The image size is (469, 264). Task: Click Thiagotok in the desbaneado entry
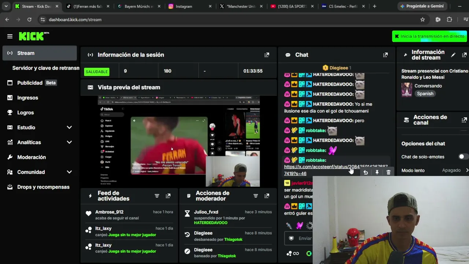pos(233,239)
